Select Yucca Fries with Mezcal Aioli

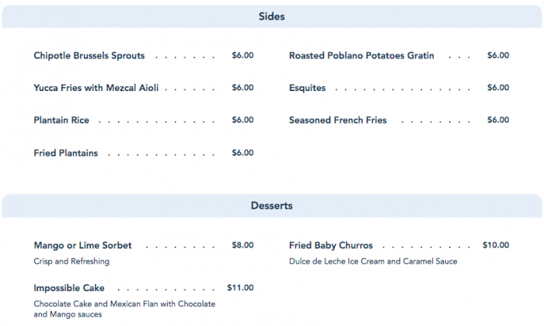[96, 88]
